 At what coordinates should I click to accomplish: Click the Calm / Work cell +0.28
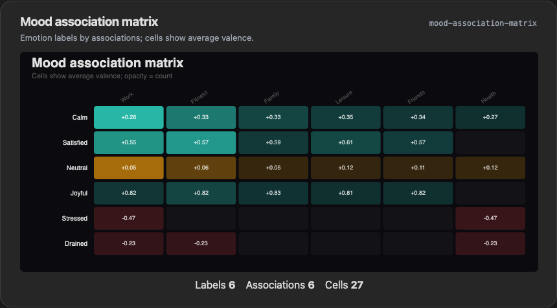129,118
